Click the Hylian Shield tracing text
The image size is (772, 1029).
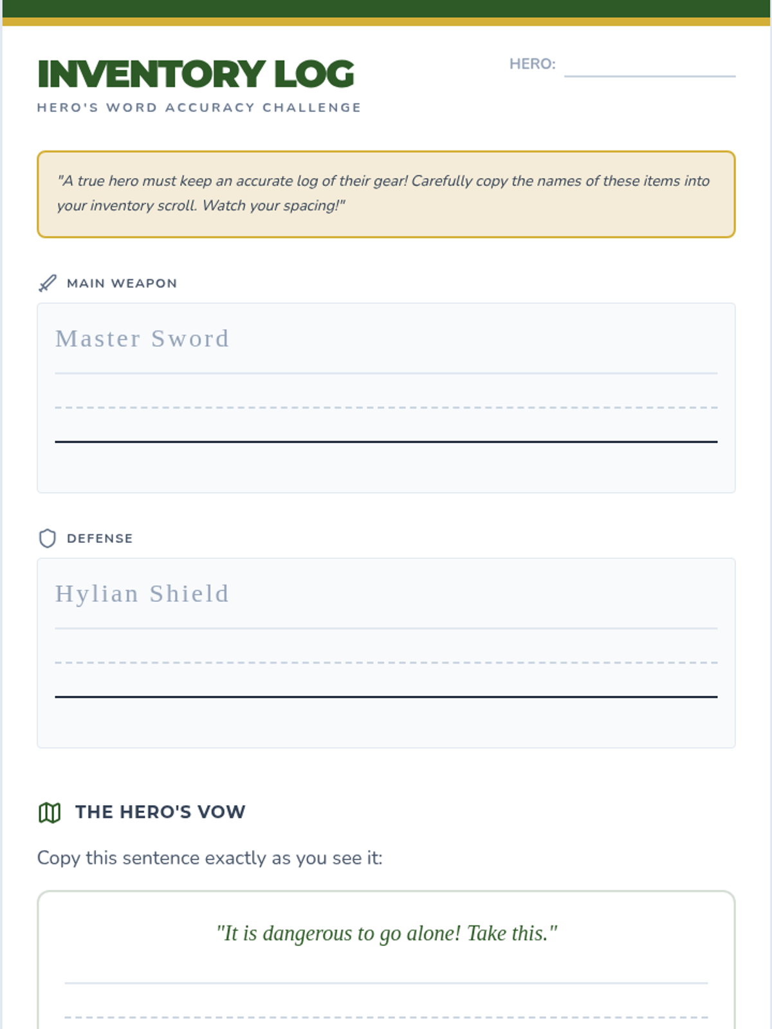(142, 594)
